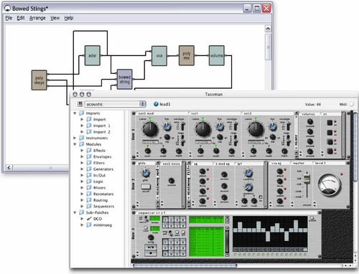Image resolution: width=359 pixels, height=274 pixels.
Task: Expand the Effects modules folder
Action: 82,151
